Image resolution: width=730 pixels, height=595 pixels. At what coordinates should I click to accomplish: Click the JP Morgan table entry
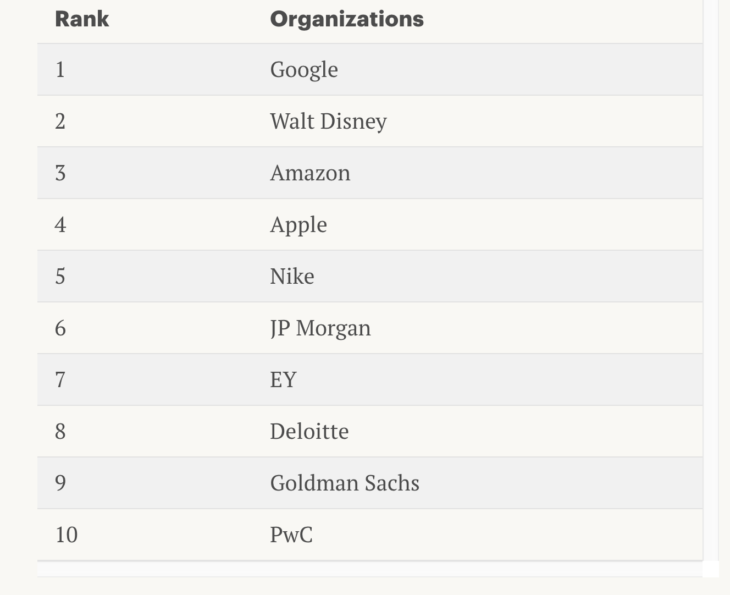(x=320, y=328)
